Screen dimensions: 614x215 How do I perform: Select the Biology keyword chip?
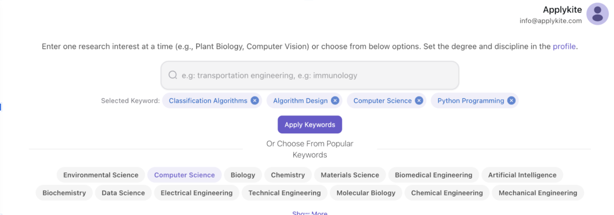243,175
